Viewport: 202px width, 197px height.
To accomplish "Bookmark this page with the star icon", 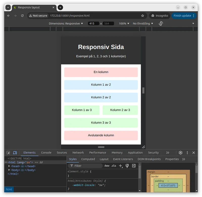I will pyautogui.click(x=143, y=16).
